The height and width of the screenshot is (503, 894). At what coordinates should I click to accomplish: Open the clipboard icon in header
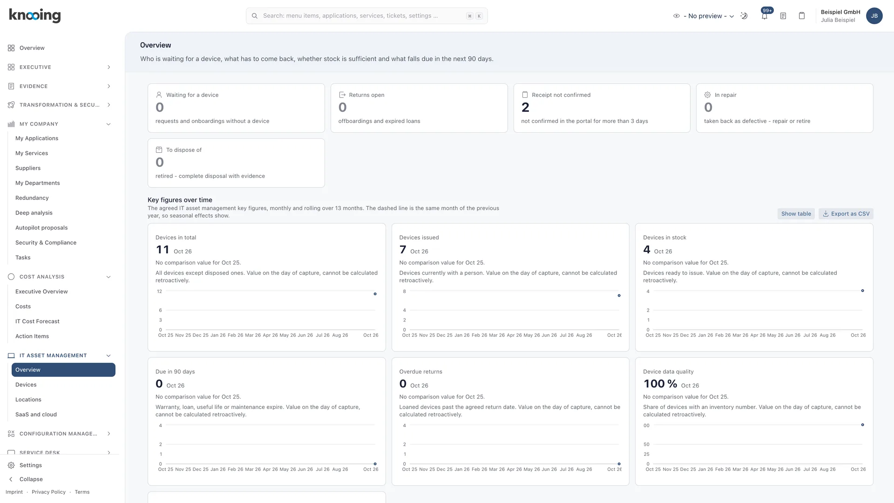pos(802,16)
